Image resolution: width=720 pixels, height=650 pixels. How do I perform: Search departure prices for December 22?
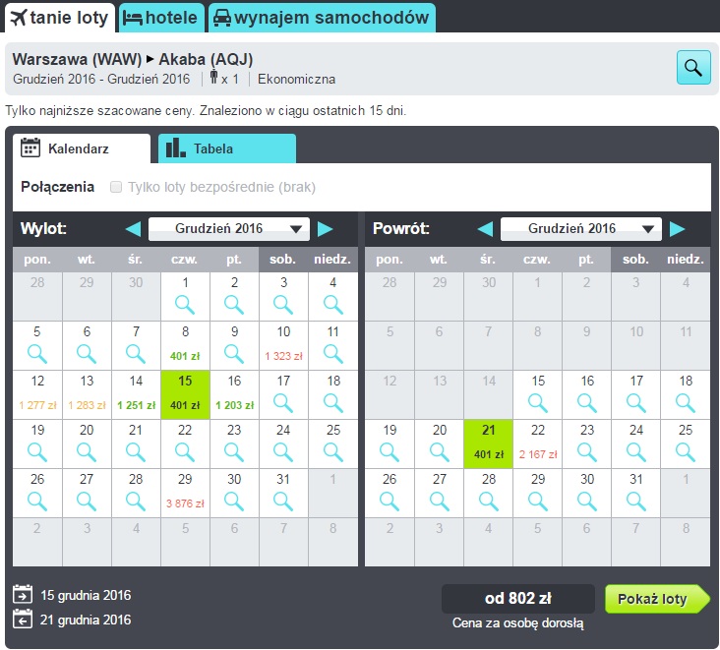coord(185,452)
